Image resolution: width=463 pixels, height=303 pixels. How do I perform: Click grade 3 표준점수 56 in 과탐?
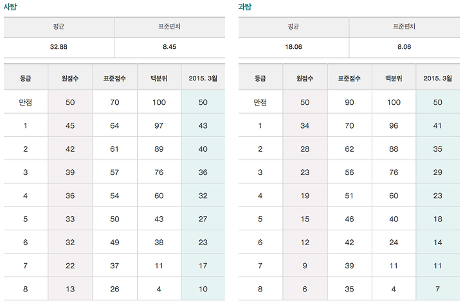(x=349, y=172)
